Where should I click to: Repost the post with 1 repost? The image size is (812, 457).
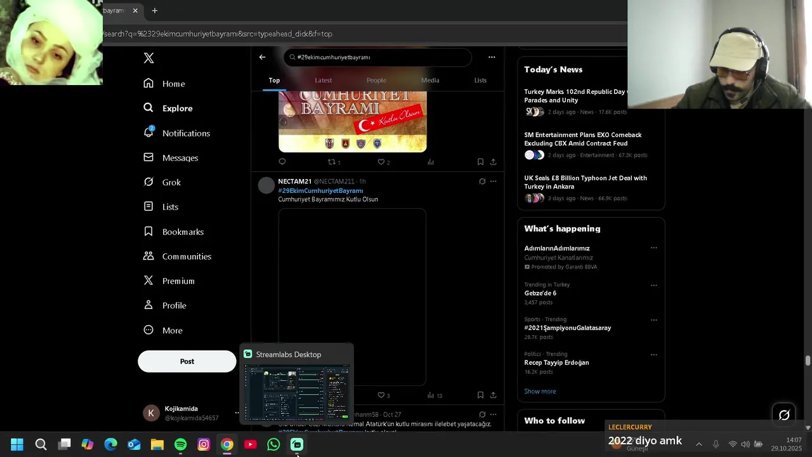[x=334, y=162]
